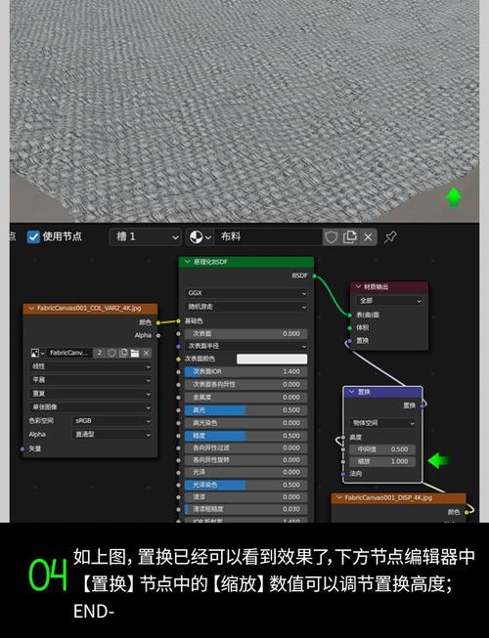Adjust the 各向异性过滤 slider
The image size is (489, 638).
point(245,448)
